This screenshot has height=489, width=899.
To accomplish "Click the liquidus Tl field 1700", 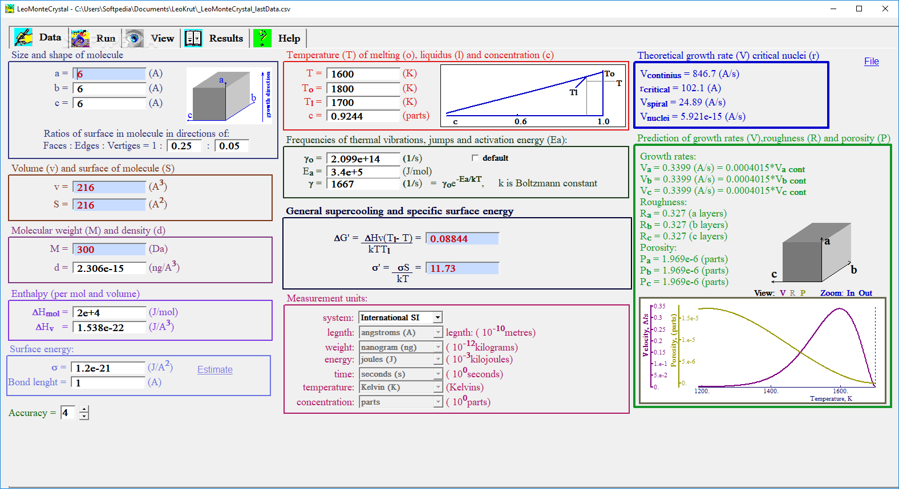I will (363, 103).
